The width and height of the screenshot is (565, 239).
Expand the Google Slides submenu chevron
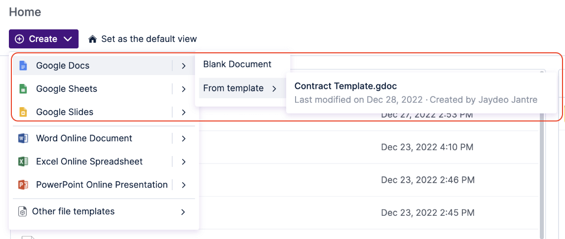click(183, 112)
